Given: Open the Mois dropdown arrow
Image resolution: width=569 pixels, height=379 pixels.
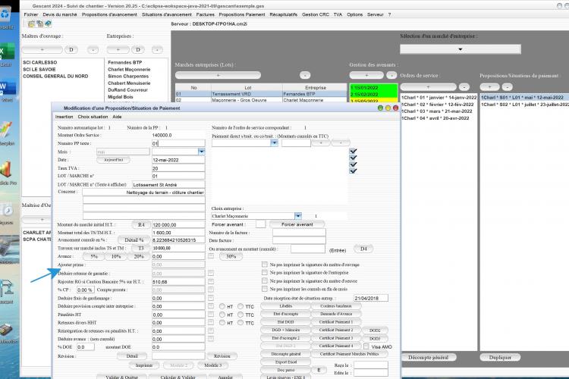Looking at the screenshot, I should pyautogui.click(x=201, y=152).
